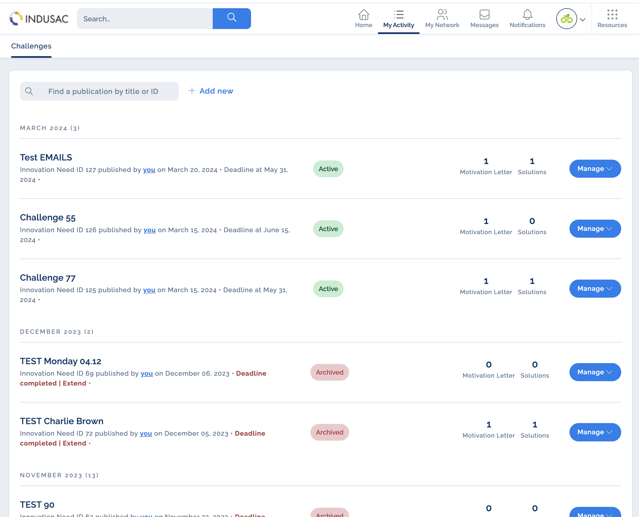The image size is (639, 517).
Task: Open the Resources grid icon
Action: click(612, 15)
